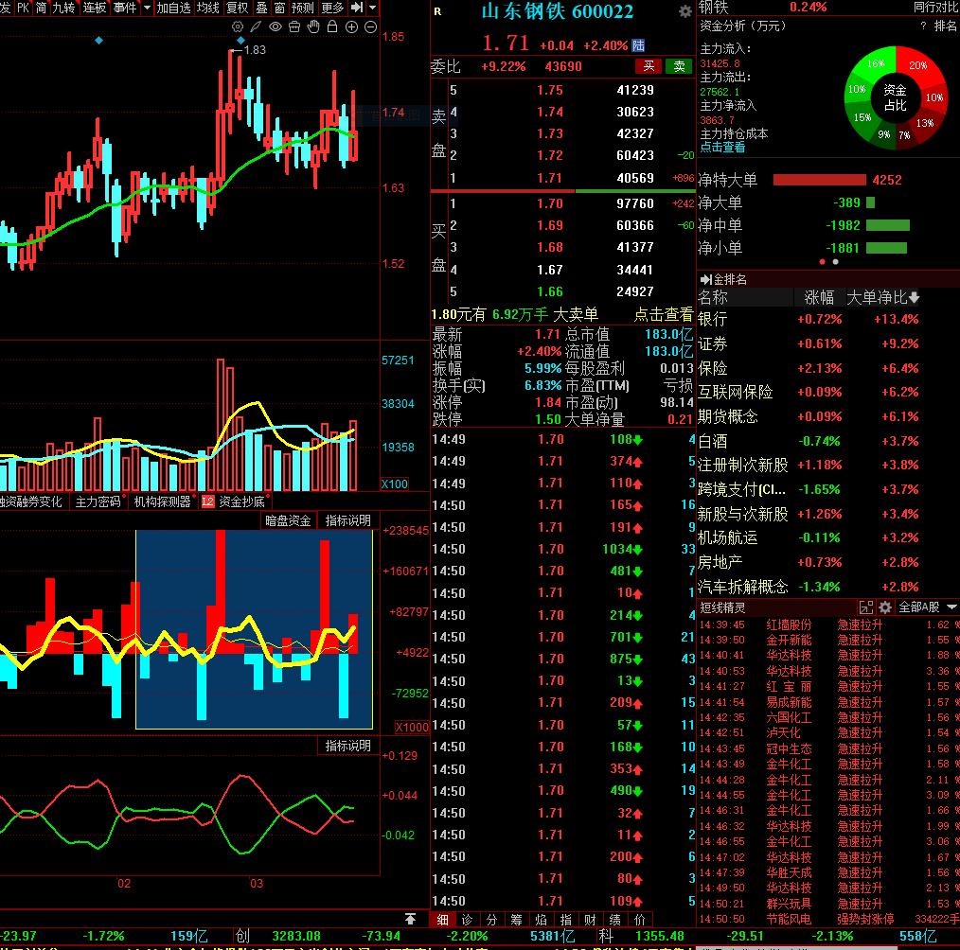The height and width of the screenshot is (950, 960).
Task: Click the 排名 ranking link
Action: [945, 26]
